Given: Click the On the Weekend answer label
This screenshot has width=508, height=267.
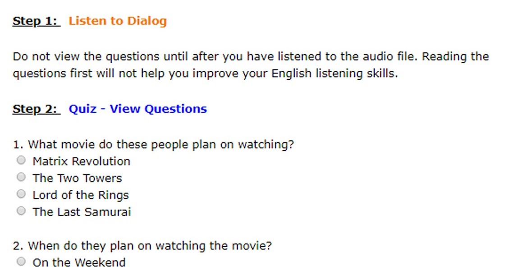Looking at the screenshot, I should pos(79,262).
